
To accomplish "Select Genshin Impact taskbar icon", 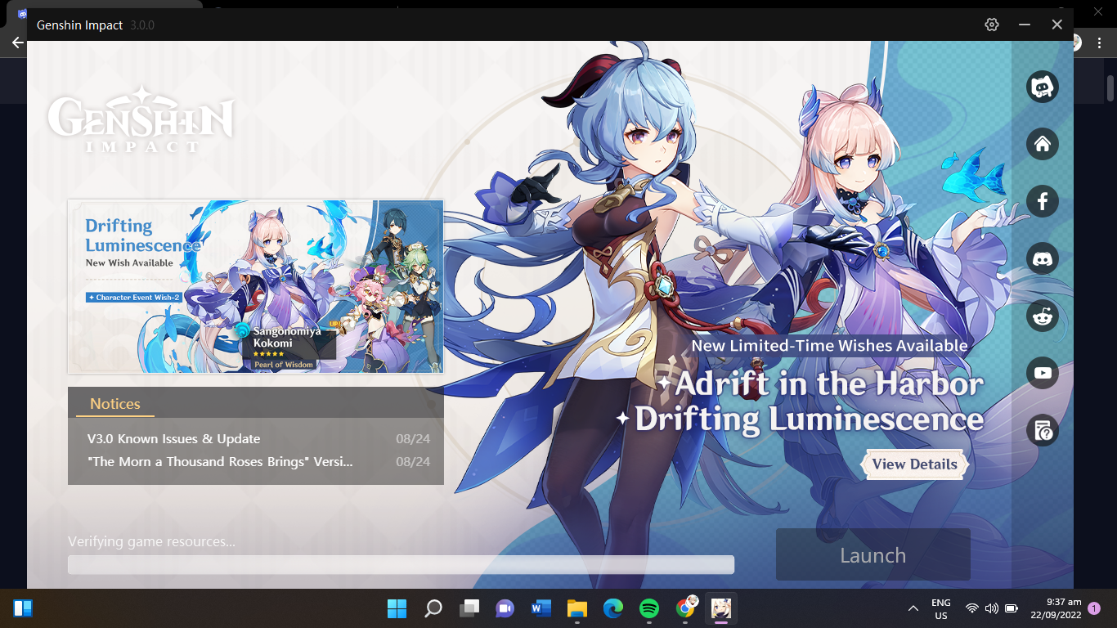I will tap(721, 608).
